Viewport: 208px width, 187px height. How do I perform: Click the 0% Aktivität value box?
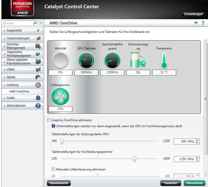point(60,73)
